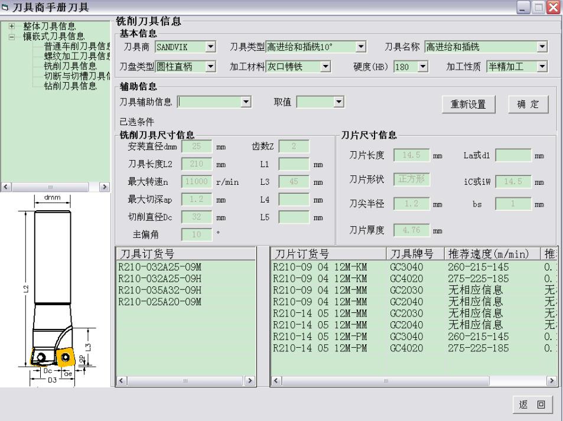Open the 加工材料 灰口铸铁 dropdown

[x=324, y=67]
